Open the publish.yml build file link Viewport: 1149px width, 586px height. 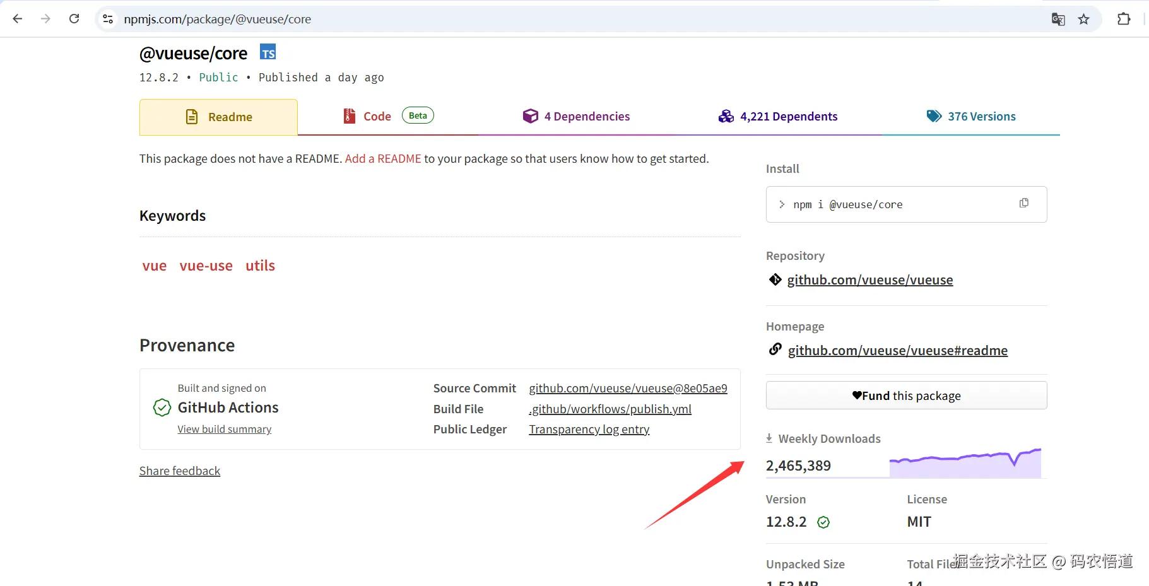pos(610,409)
